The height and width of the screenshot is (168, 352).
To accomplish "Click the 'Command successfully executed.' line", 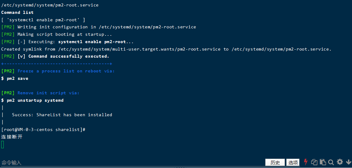I will 69,56.
